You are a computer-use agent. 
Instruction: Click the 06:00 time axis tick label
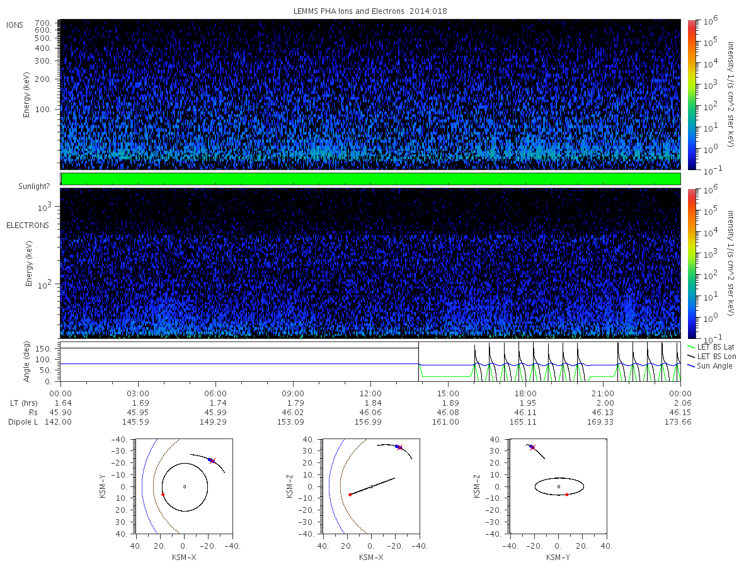pos(215,391)
